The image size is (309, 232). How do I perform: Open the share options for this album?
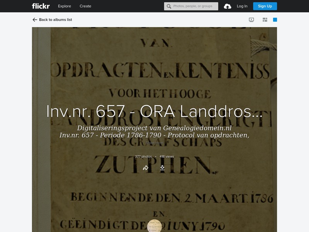(146, 168)
